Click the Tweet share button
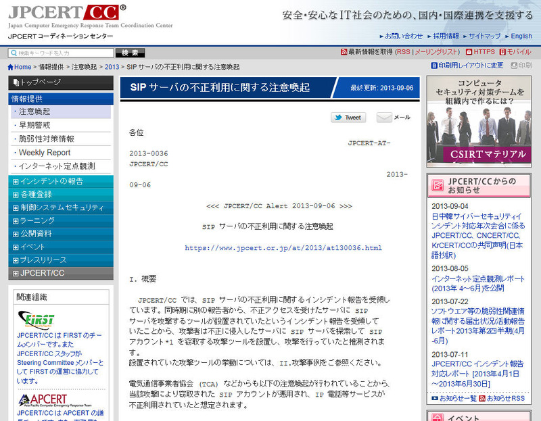Screen dimensions: 541x421 point(348,118)
